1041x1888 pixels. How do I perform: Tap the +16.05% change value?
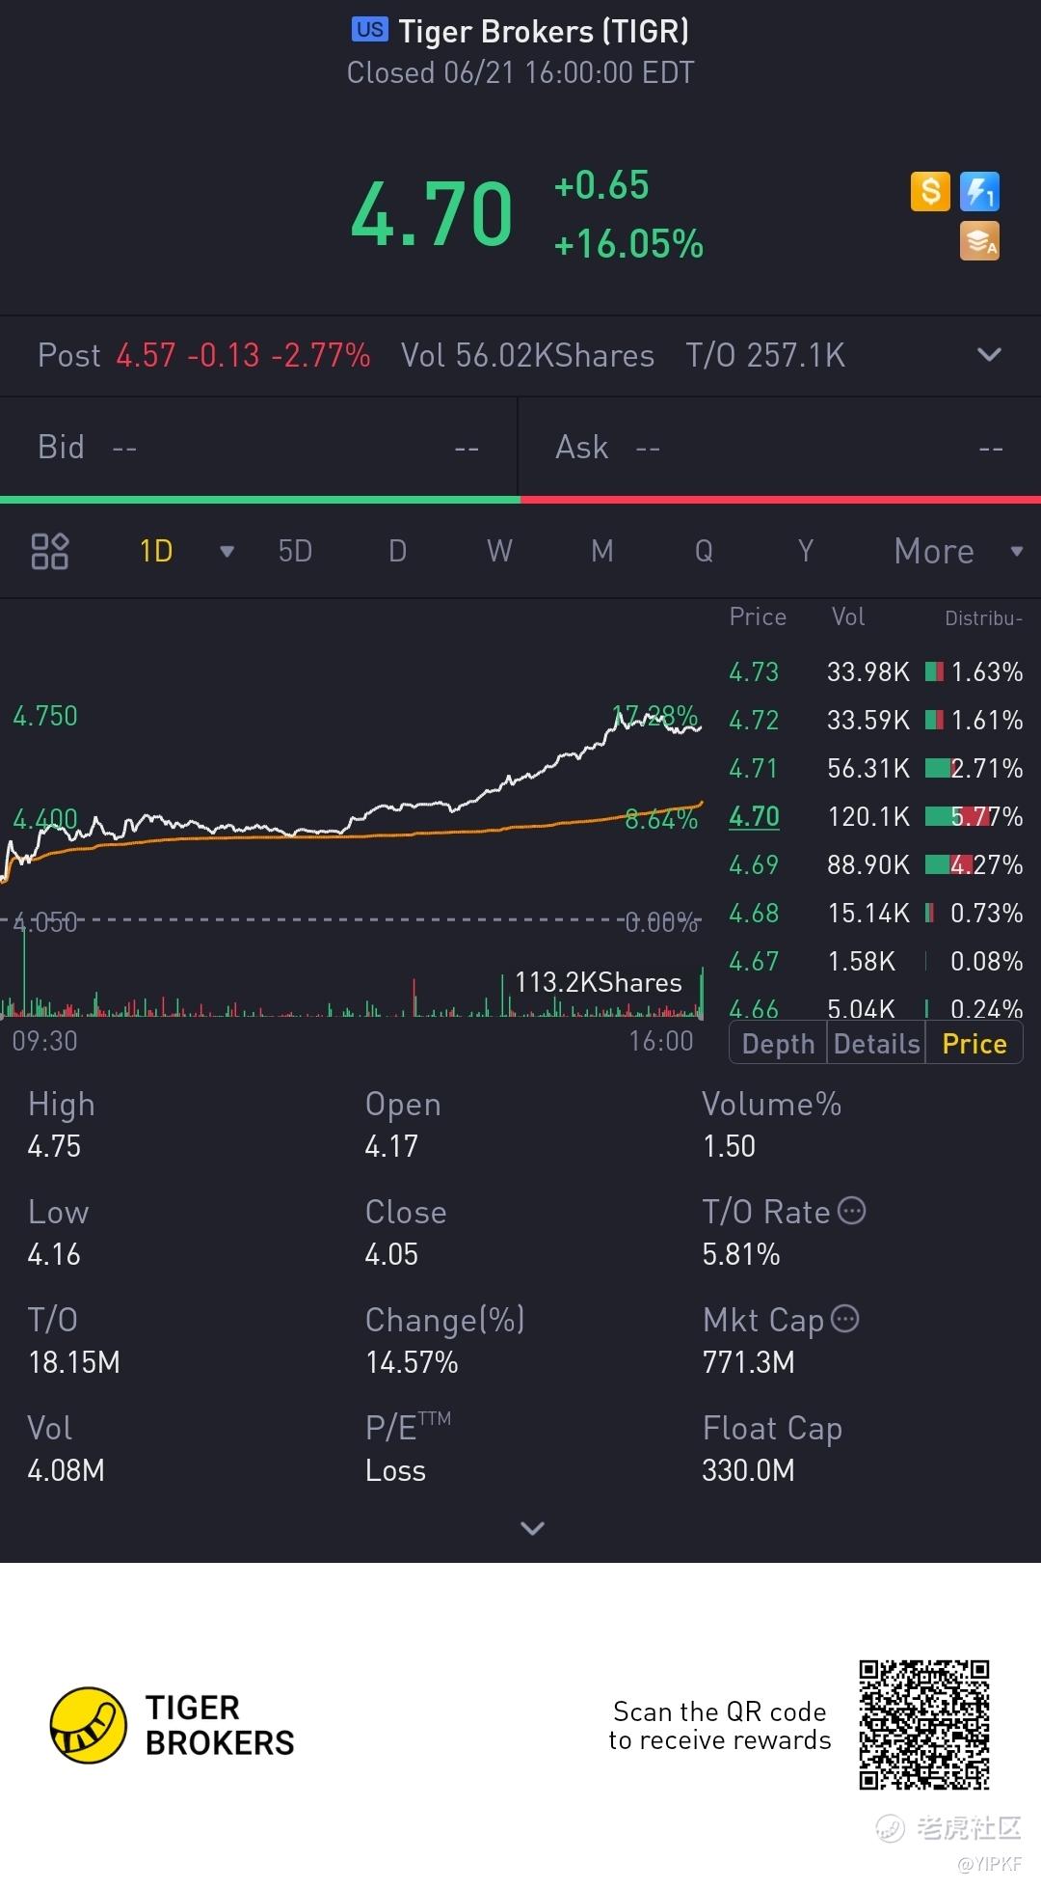tap(628, 244)
